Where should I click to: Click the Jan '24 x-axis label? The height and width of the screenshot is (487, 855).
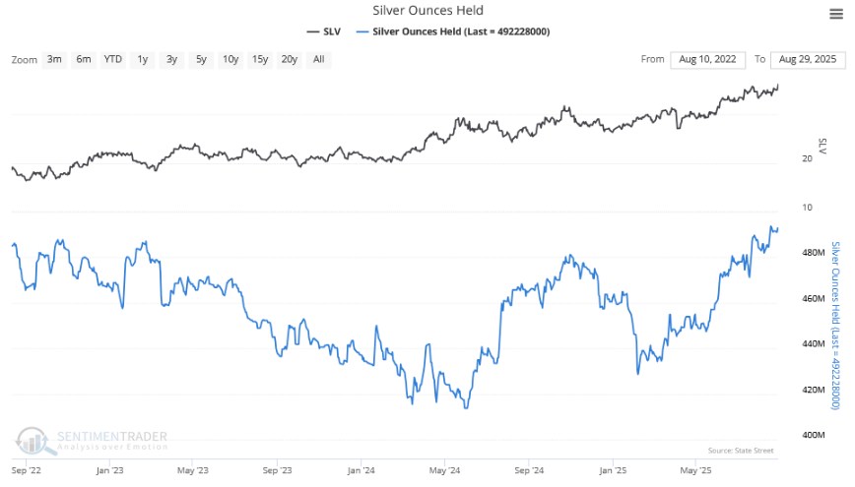(x=361, y=470)
